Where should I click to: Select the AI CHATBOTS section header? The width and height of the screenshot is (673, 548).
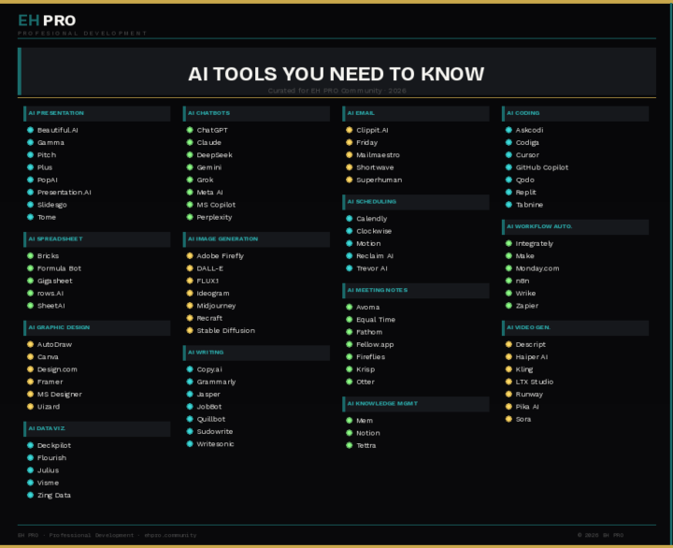256,113
